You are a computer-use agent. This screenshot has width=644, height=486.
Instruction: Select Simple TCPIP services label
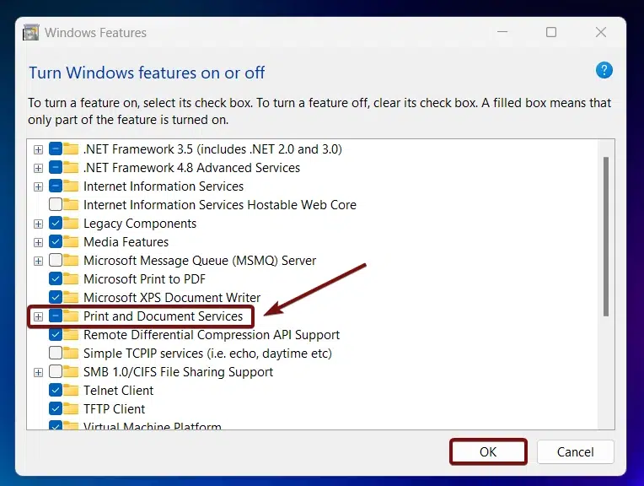click(x=207, y=354)
